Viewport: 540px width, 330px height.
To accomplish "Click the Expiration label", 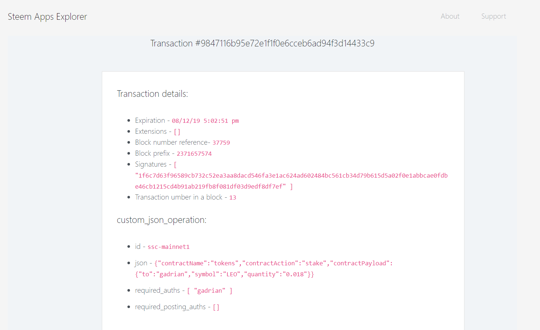I will [x=150, y=121].
